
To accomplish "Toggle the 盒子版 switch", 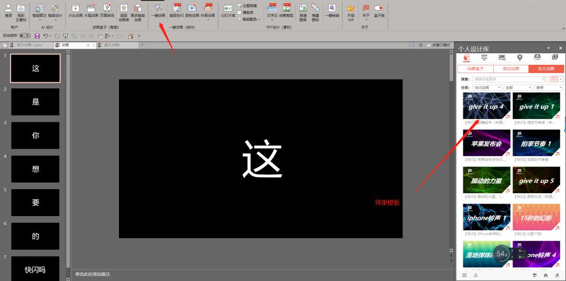I will coord(379,8).
